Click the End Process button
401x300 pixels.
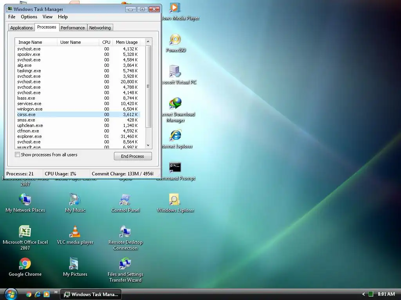(133, 156)
